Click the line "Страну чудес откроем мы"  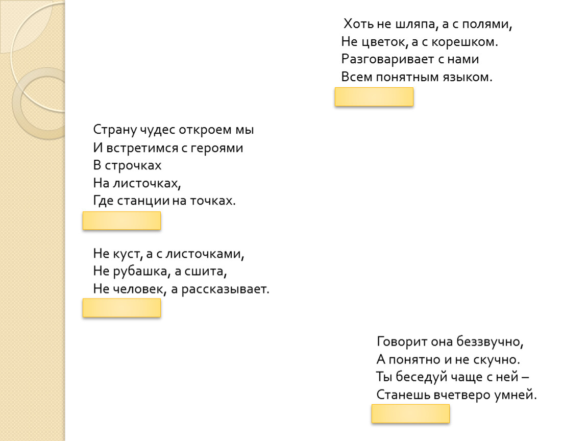pyautogui.click(x=174, y=130)
